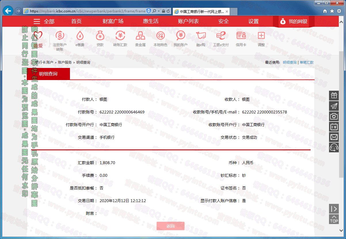346x239 pixels.
Task: Open the 信用卡 credit card icon
Action: tap(241, 36)
